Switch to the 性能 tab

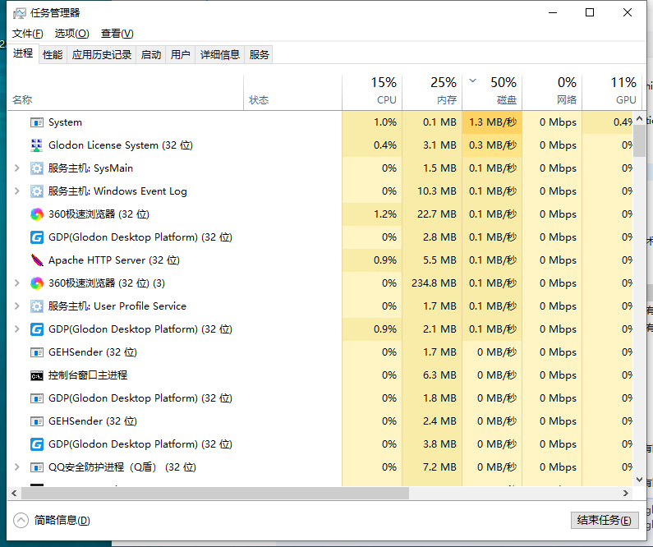point(53,54)
